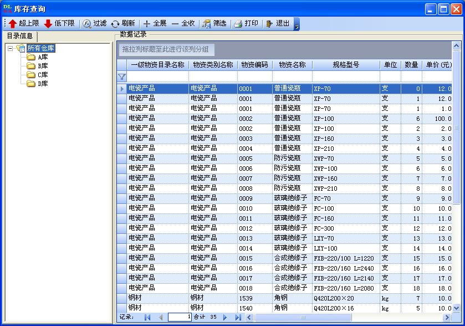Click the 超上限 red up arrow icon
This screenshot has width=465, height=326.
[x=12, y=24]
